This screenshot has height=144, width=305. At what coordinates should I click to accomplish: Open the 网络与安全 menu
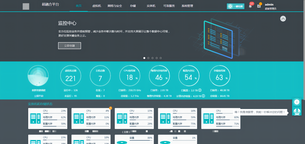[115, 6]
